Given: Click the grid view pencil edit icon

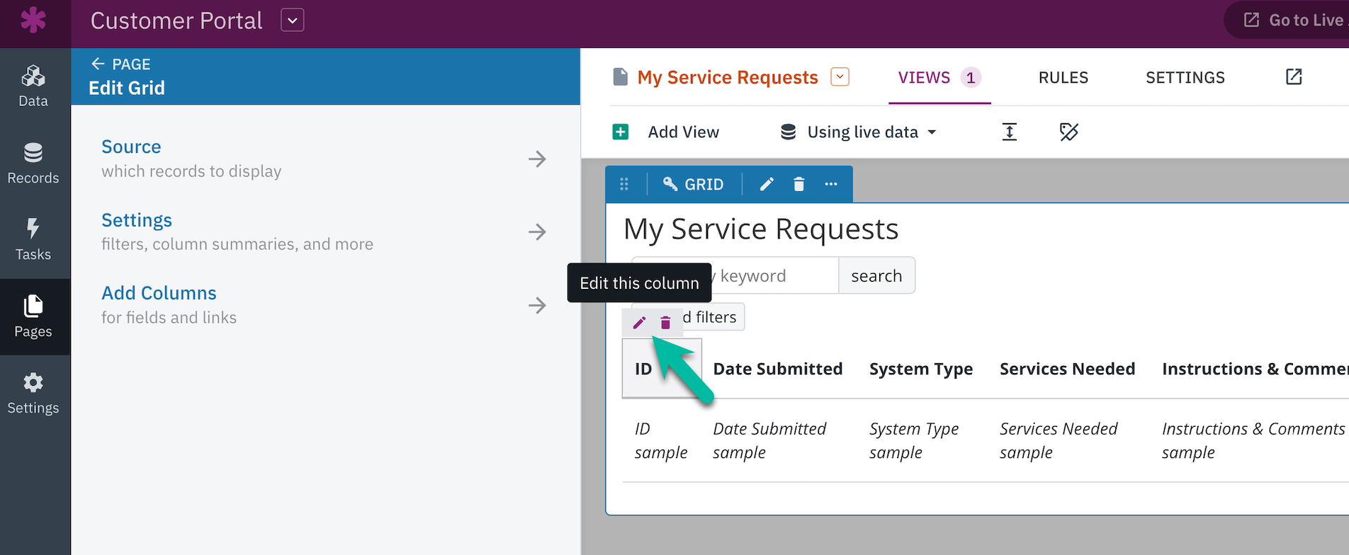Looking at the screenshot, I should [767, 184].
